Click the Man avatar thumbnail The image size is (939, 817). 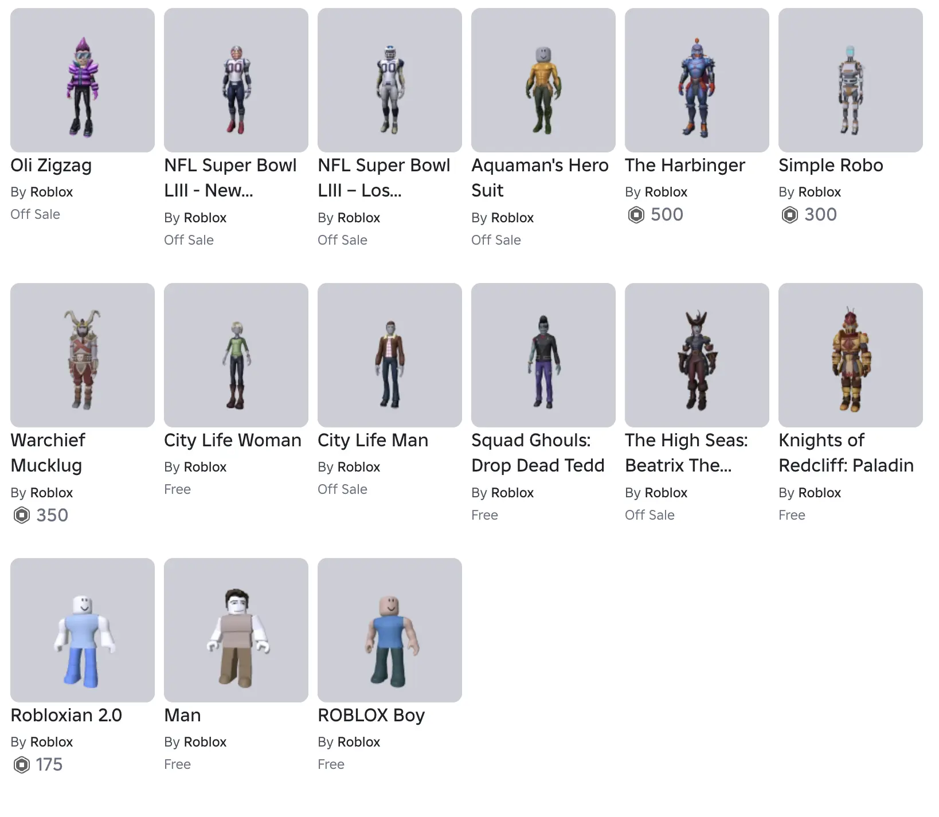pyautogui.click(x=236, y=630)
